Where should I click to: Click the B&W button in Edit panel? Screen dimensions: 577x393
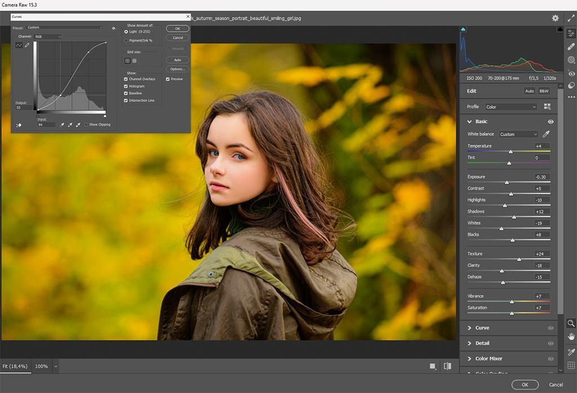[544, 91]
